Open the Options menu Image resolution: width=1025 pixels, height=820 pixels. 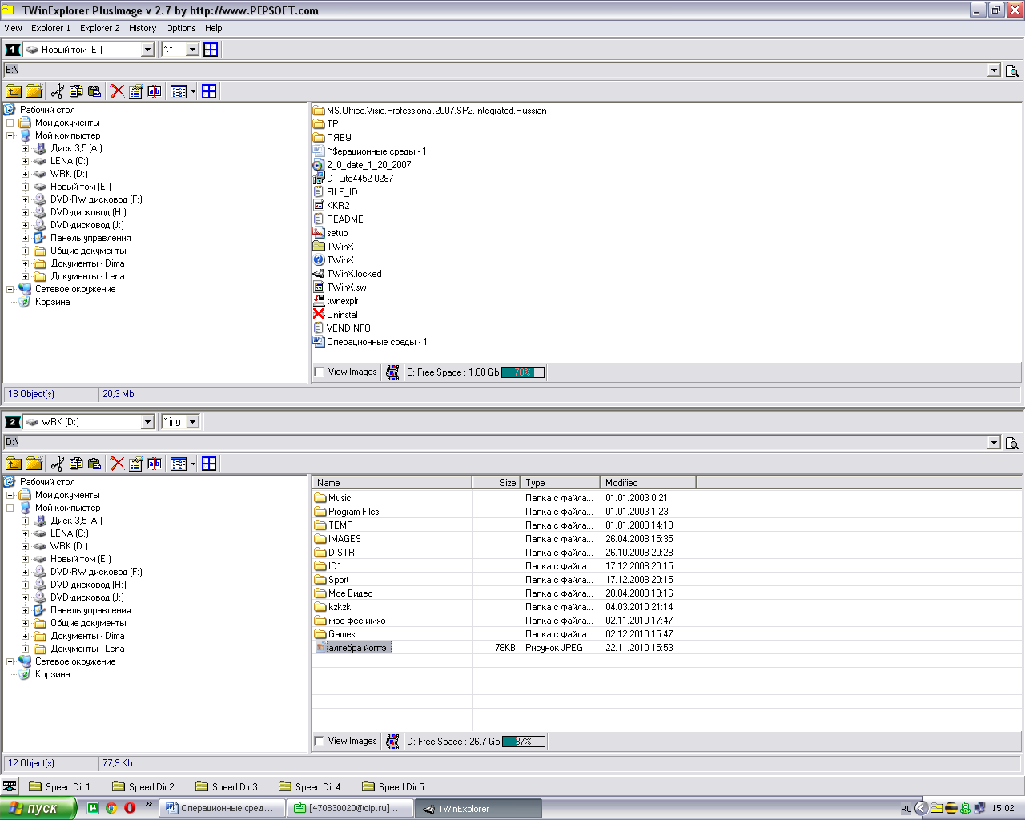181,28
